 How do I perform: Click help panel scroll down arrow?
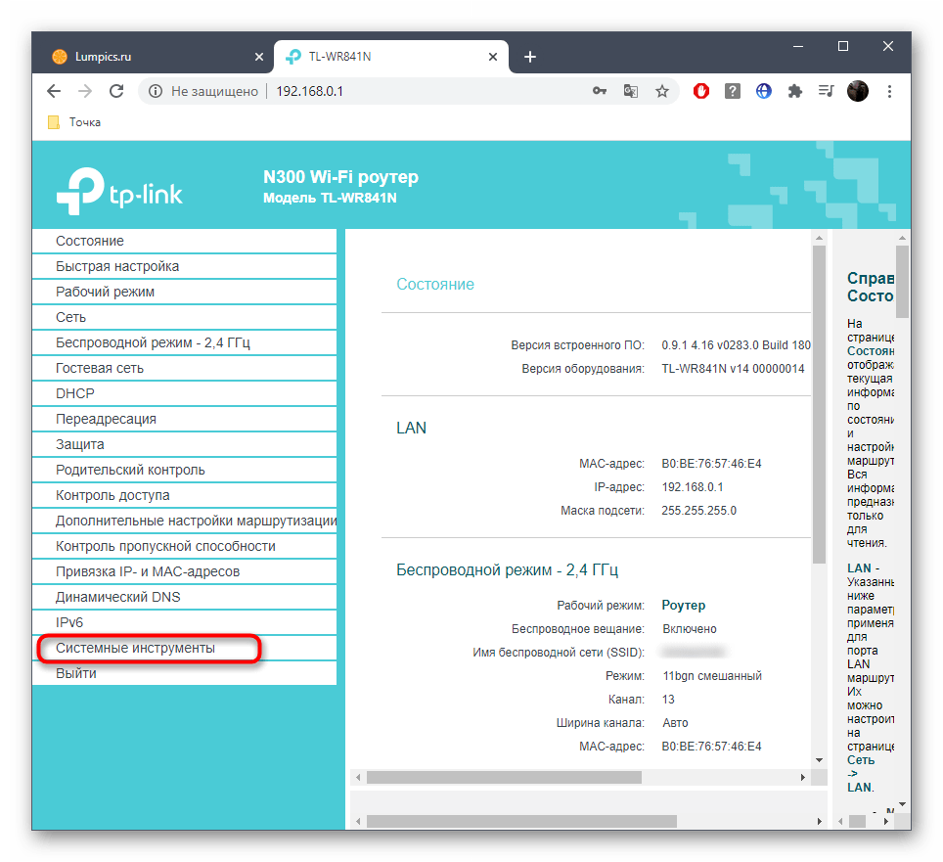point(902,803)
